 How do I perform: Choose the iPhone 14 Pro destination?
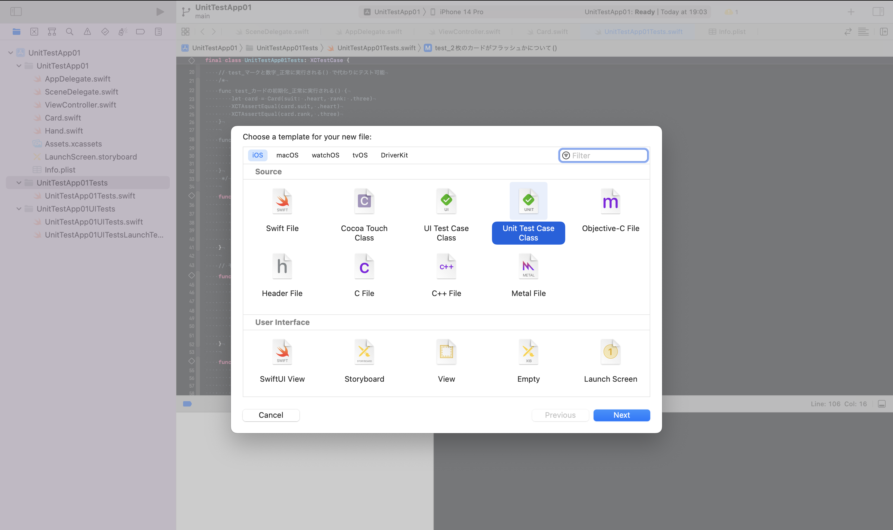[457, 12]
